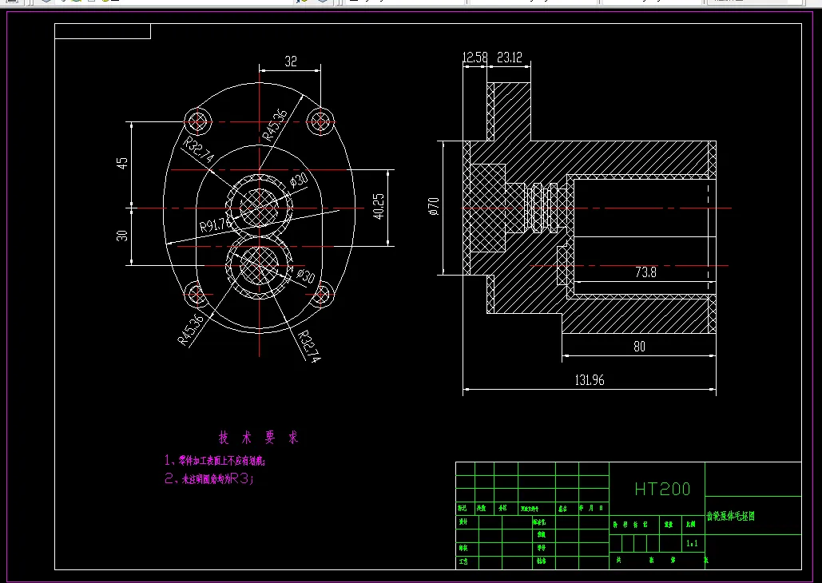Select the ø70 diameter dimension
The width and height of the screenshot is (822, 583).
coord(434,207)
